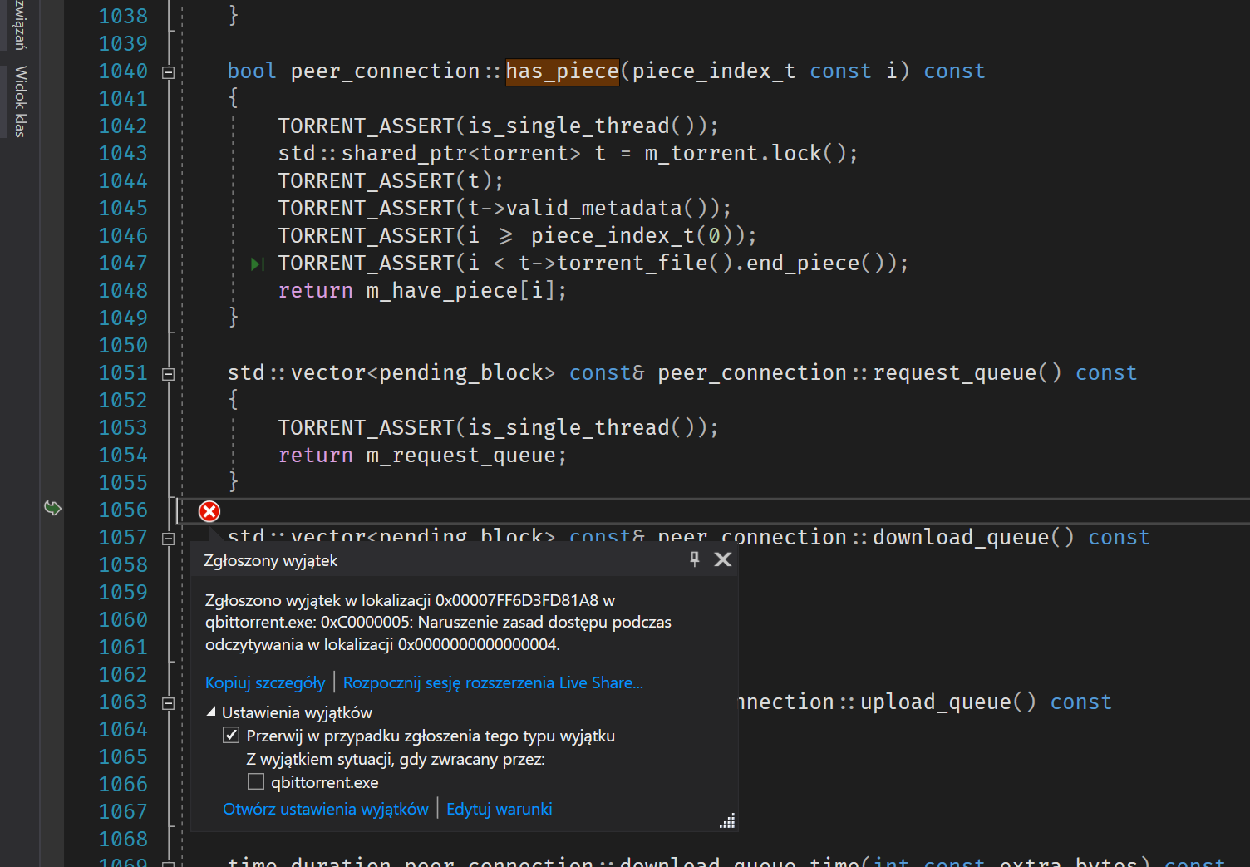Viewport: 1250px width, 867px height.
Task: Start a Live Share extension session
Action: pos(494,682)
